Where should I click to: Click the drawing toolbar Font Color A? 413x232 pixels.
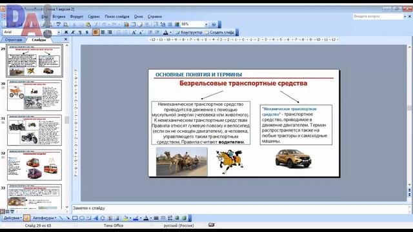tap(146, 218)
